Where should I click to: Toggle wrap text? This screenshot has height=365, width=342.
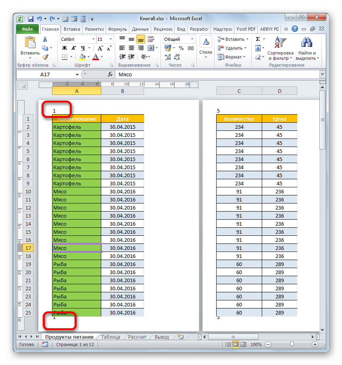151,39
